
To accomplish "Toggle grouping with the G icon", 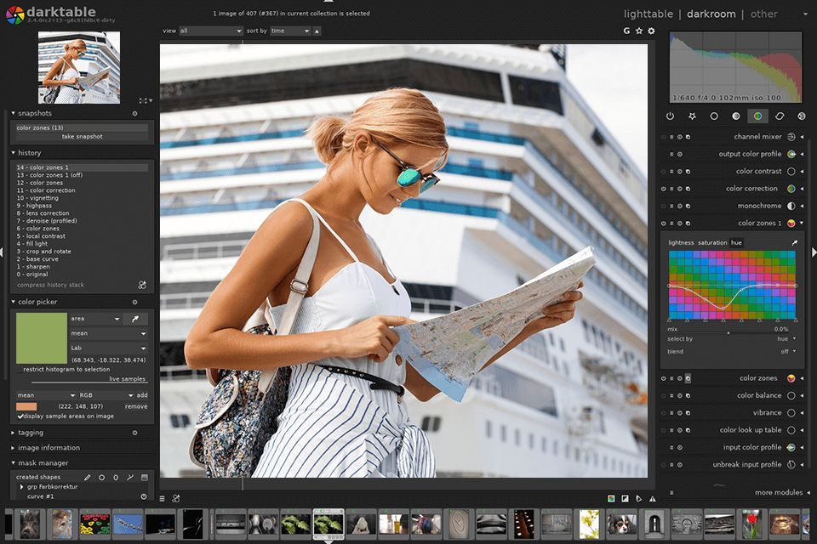I will pyautogui.click(x=626, y=31).
